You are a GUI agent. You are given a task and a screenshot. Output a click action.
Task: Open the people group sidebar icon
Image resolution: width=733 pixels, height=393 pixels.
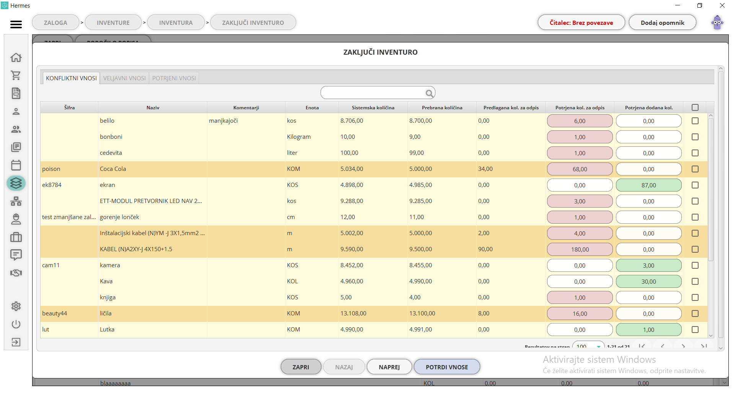pyautogui.click(x=16, y=129)
